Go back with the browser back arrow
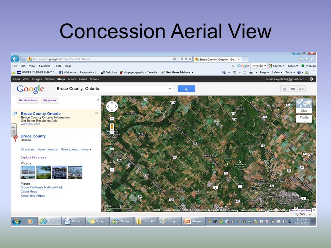The image size is (331, 248). click(15, 59)
